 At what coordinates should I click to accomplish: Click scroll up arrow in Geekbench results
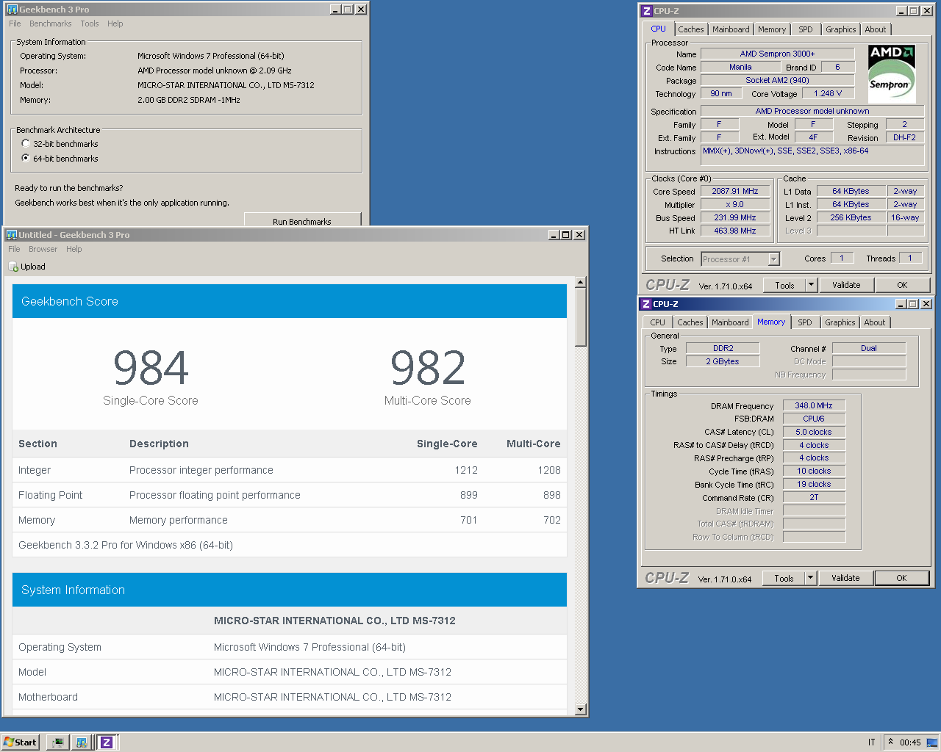tap(581, 282)
